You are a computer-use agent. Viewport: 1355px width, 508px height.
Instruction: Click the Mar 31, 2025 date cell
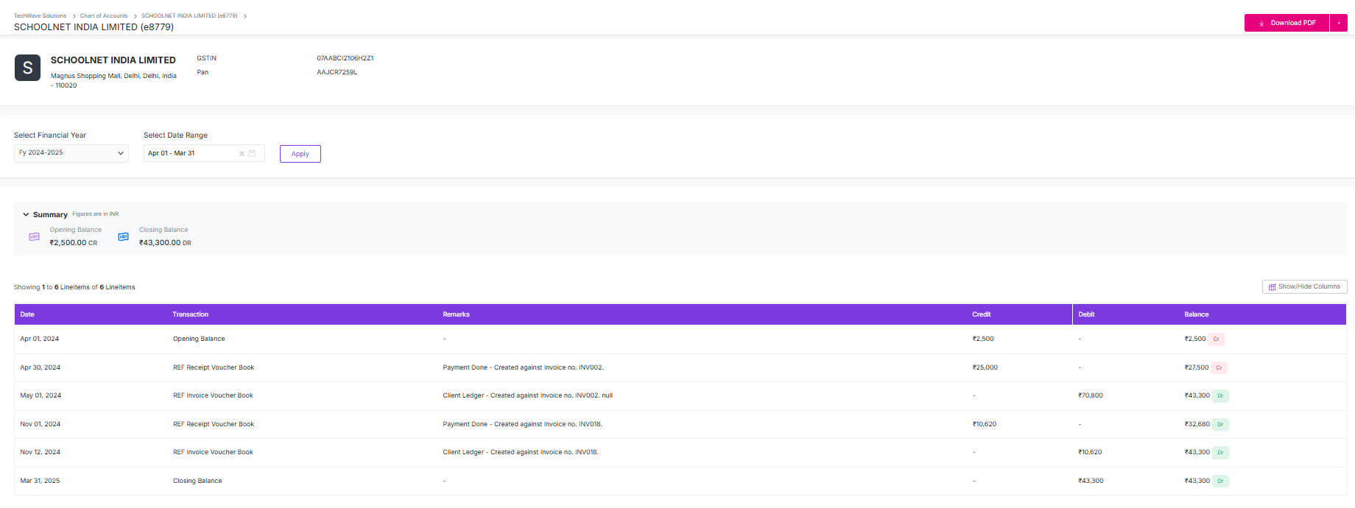tap(40, 481)
